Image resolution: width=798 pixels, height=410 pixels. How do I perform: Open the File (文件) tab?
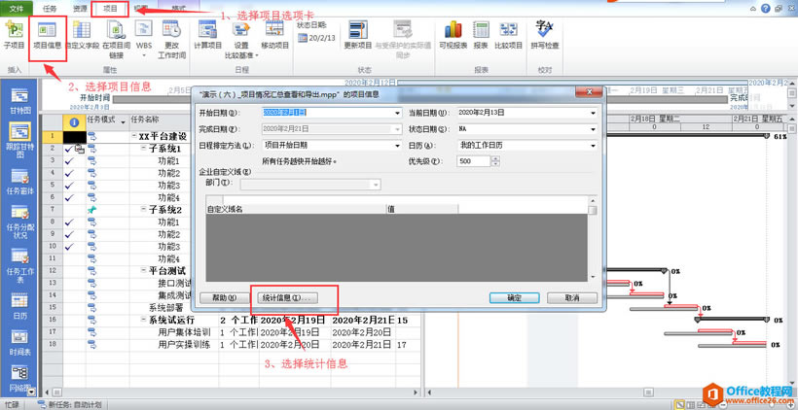click(x=17, y=9)
